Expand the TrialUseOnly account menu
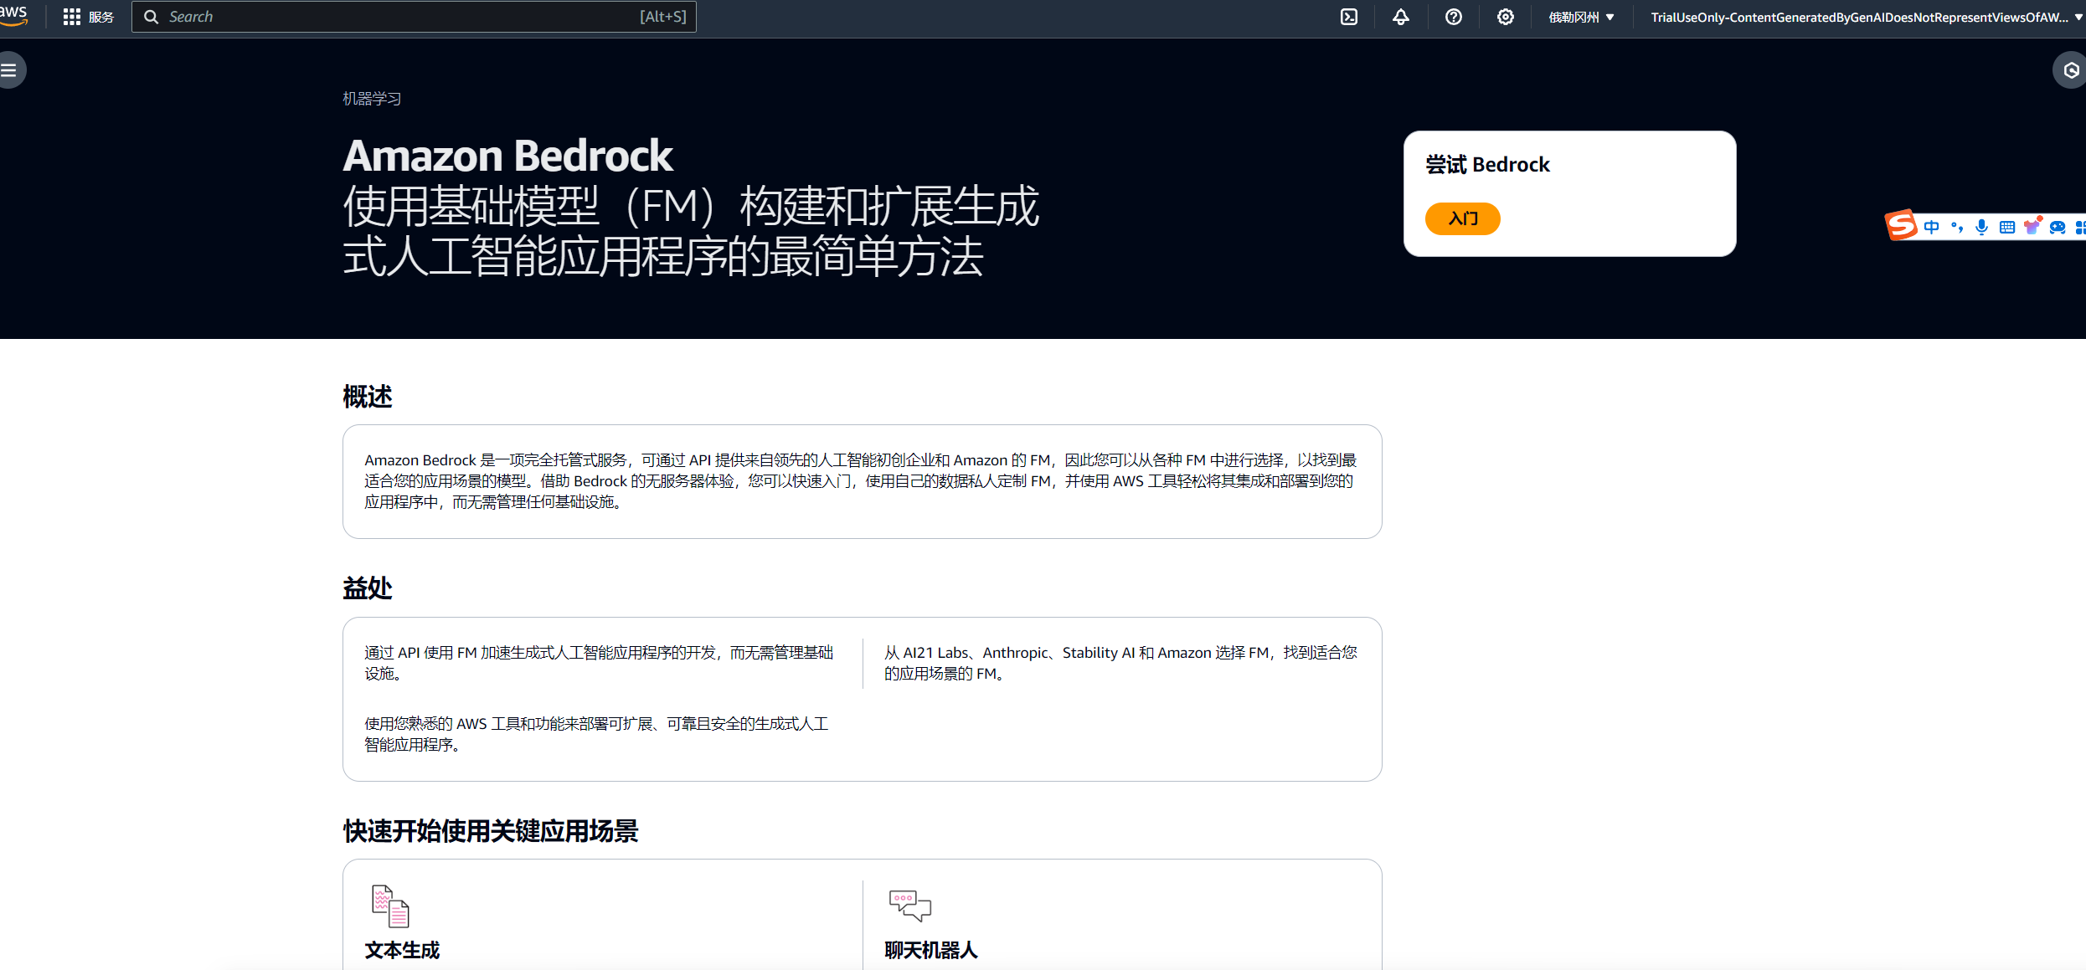The height and width of the screenshot is (970, 2086). tap(1866, 17)
